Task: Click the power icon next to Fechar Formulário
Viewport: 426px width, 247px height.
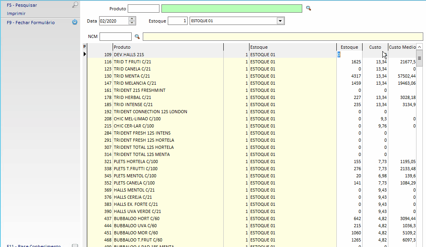Action: point(75,23)
